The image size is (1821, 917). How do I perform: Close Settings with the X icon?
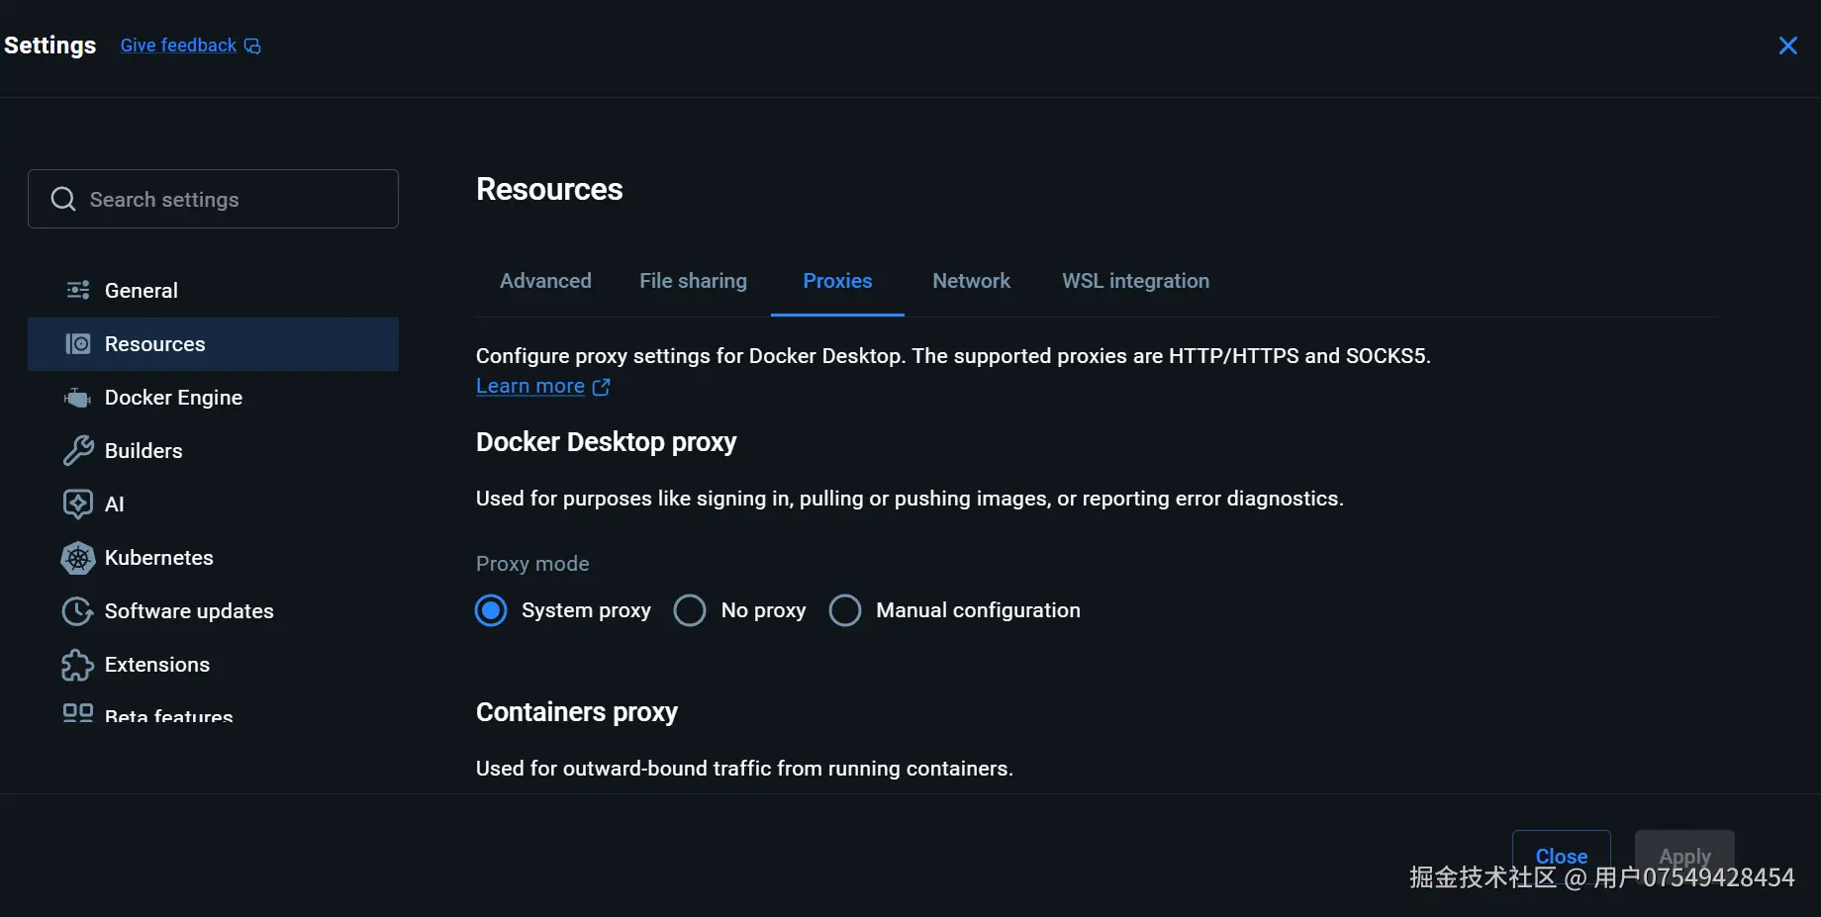pos(1787,46)
